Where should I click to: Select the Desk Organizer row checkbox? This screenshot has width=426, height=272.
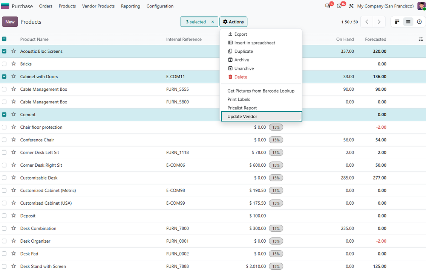(x=4, y=241)
